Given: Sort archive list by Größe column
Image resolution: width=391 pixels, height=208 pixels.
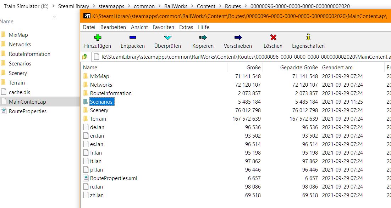Looking at the screenshot, I should (x=245, y=67).
